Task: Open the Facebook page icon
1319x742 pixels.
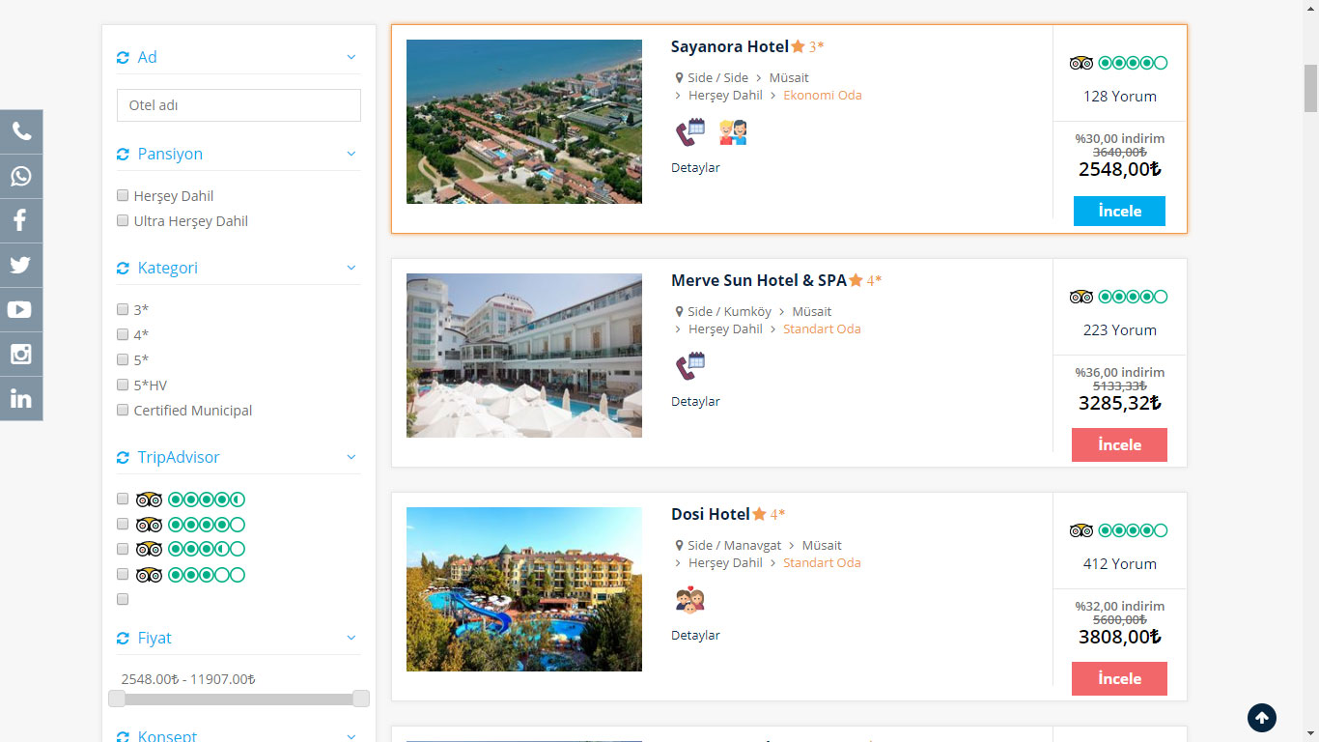Action: tap(21, 220)
